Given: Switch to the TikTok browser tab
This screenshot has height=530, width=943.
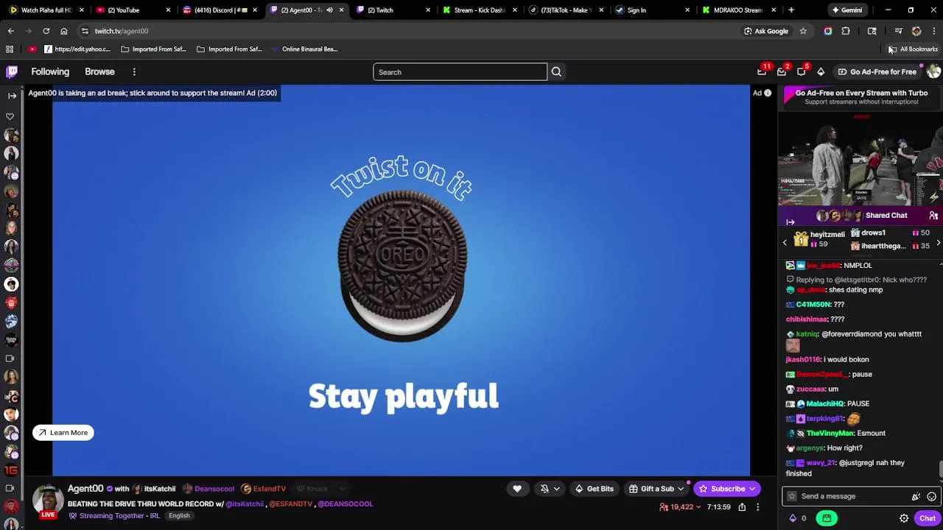Looking at the screenshot, I should [566, 10].
